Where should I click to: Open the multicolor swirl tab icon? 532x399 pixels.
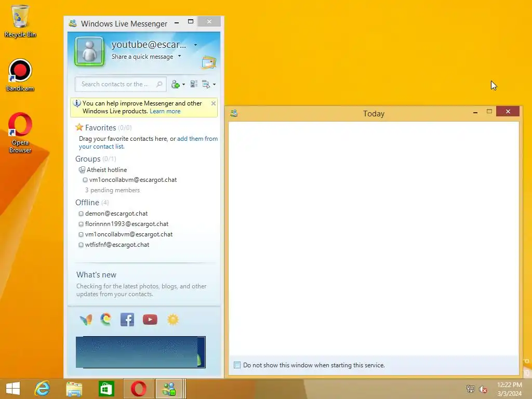point(106,320)
